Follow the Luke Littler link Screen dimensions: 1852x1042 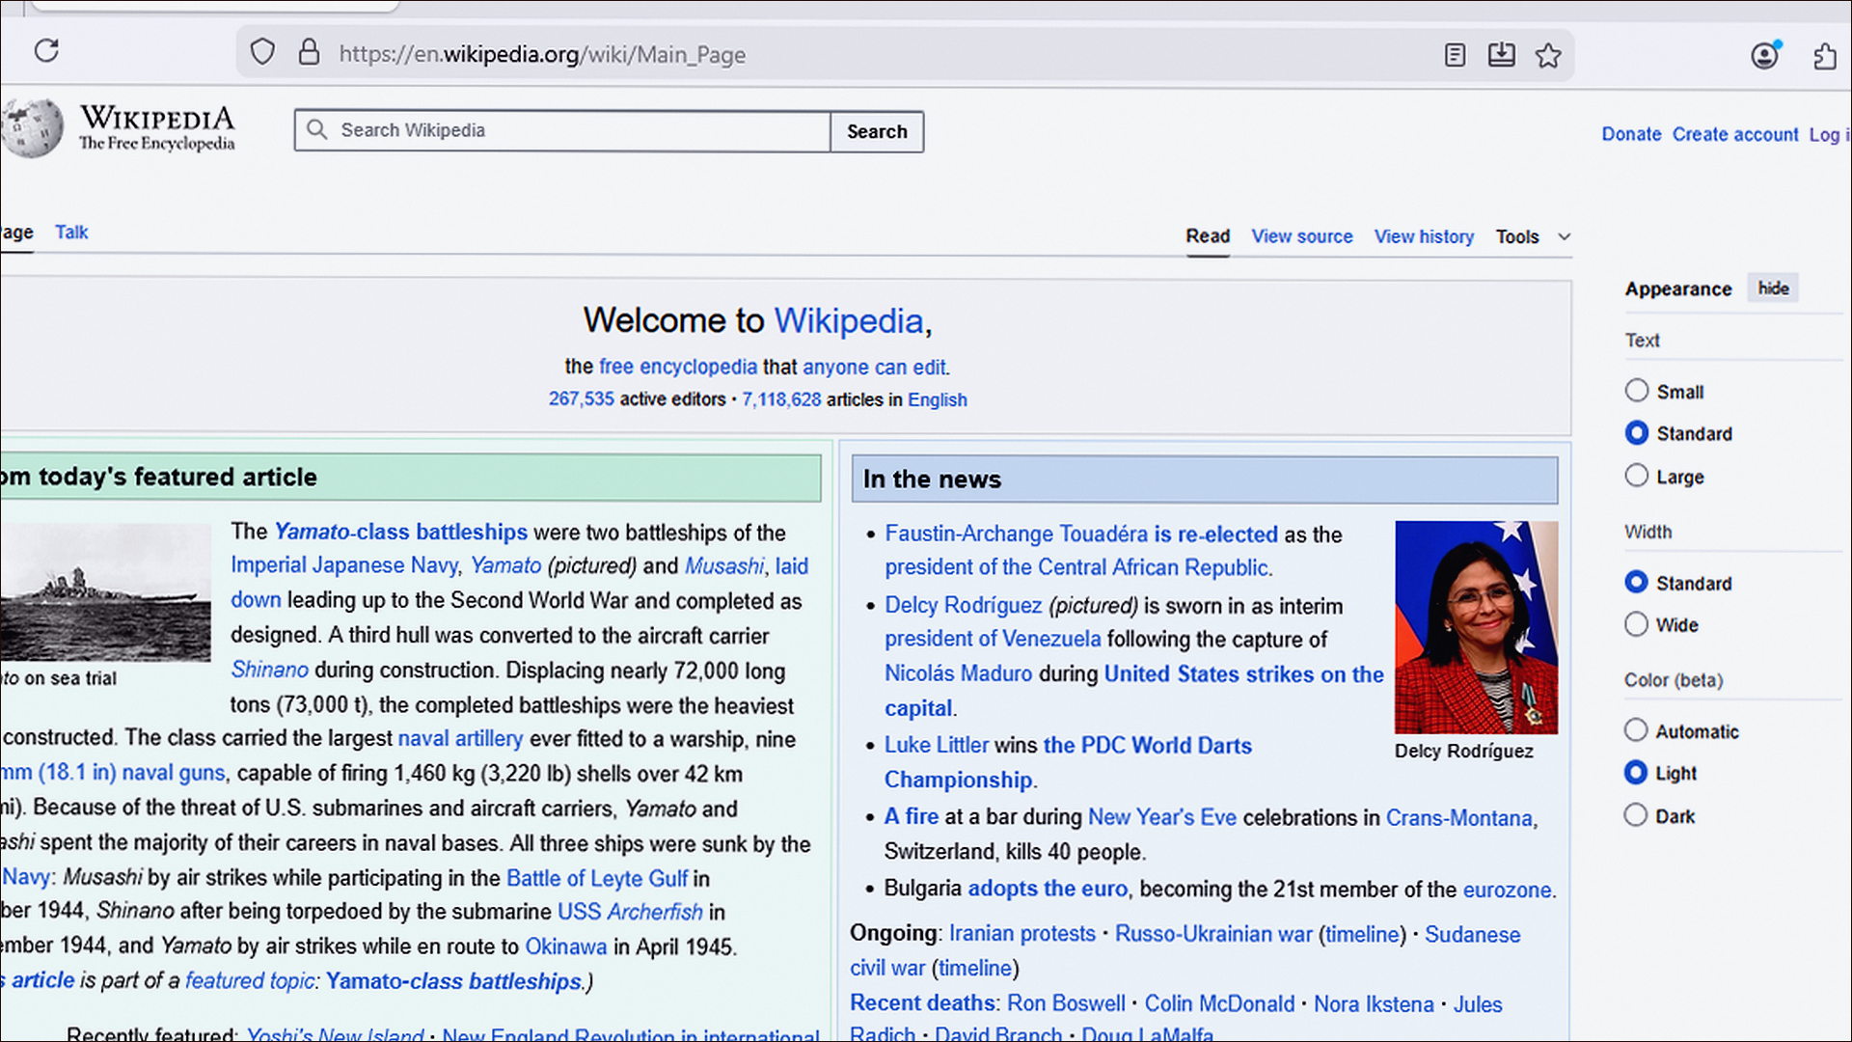pyautogui.click(x=937, y=745)
